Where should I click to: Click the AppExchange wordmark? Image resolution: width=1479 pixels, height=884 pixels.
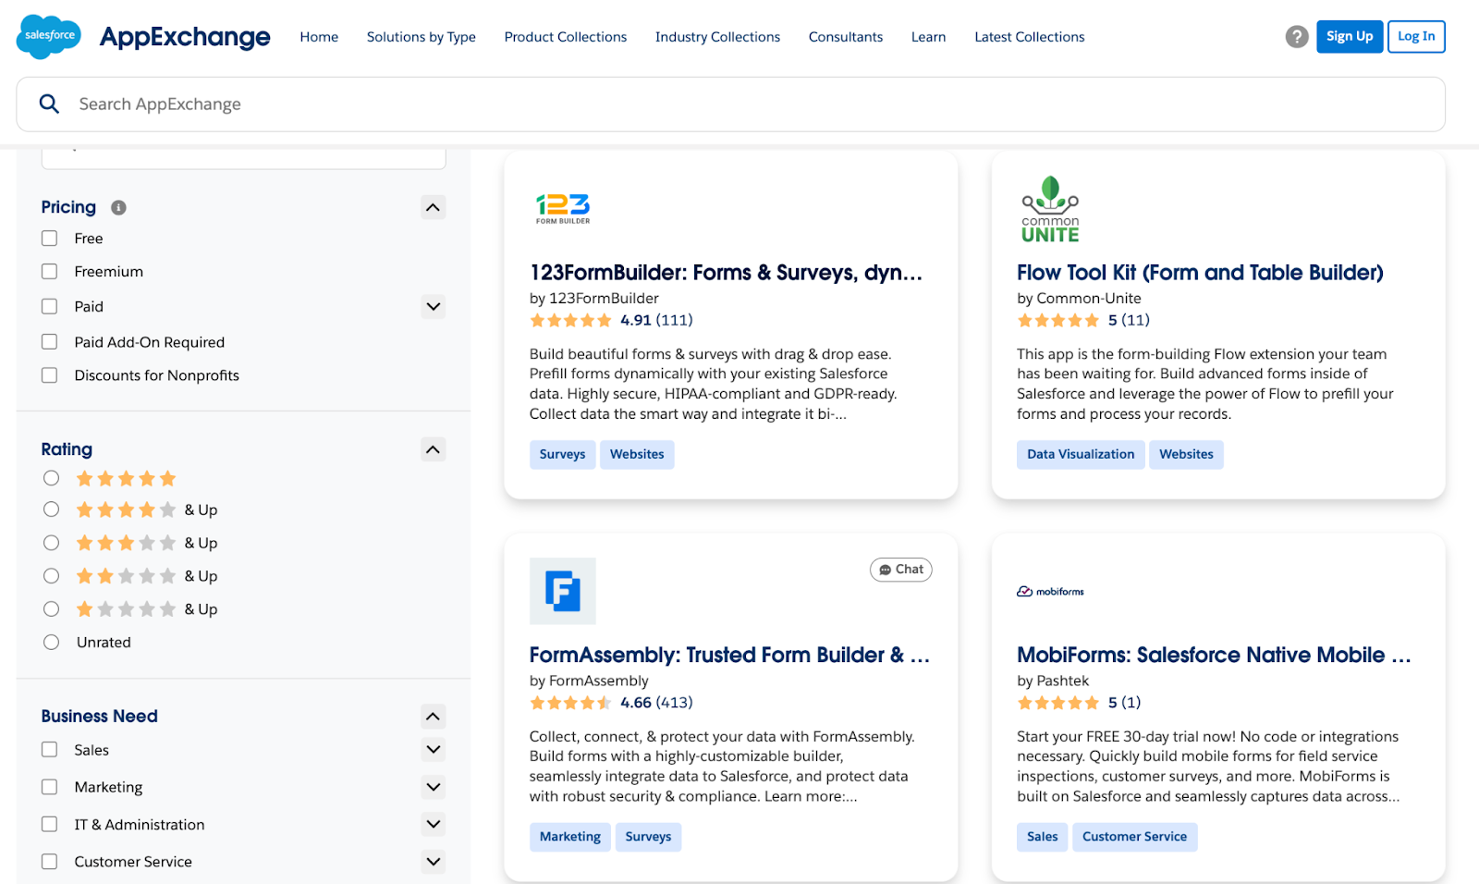185,37
